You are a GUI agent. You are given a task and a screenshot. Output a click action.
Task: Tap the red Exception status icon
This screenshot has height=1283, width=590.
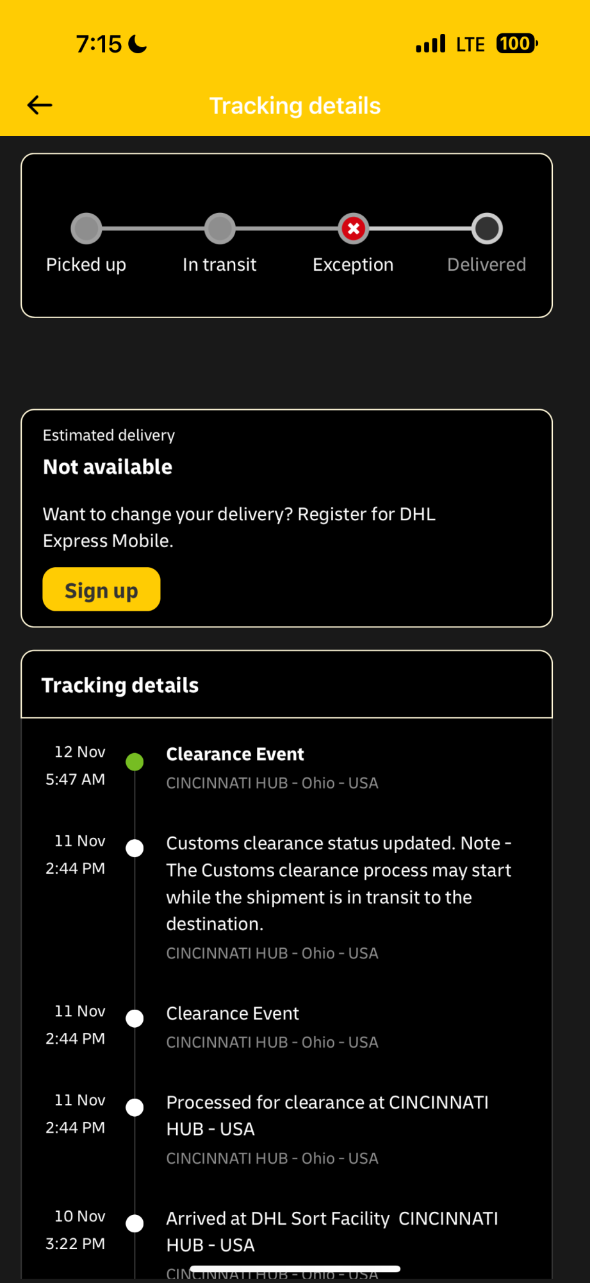354,228
